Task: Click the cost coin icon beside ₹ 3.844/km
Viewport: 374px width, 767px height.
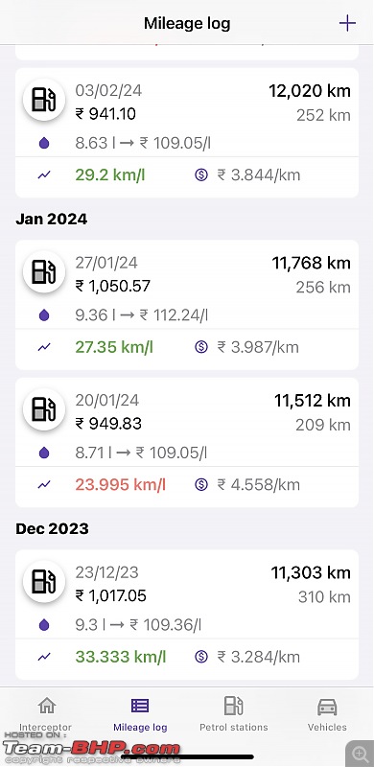Action: pyautogui.click(x=201, y=174)
